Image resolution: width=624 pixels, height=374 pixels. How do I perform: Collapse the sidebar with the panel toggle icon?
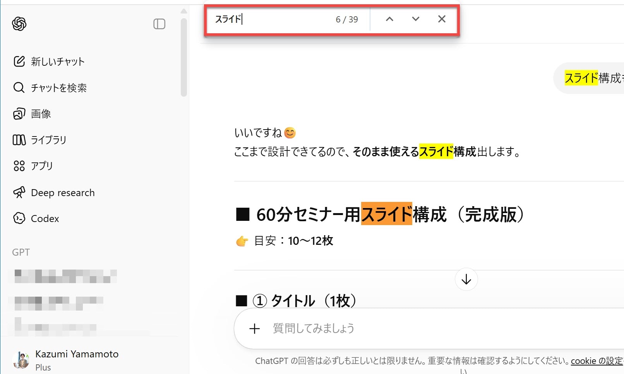159,24
